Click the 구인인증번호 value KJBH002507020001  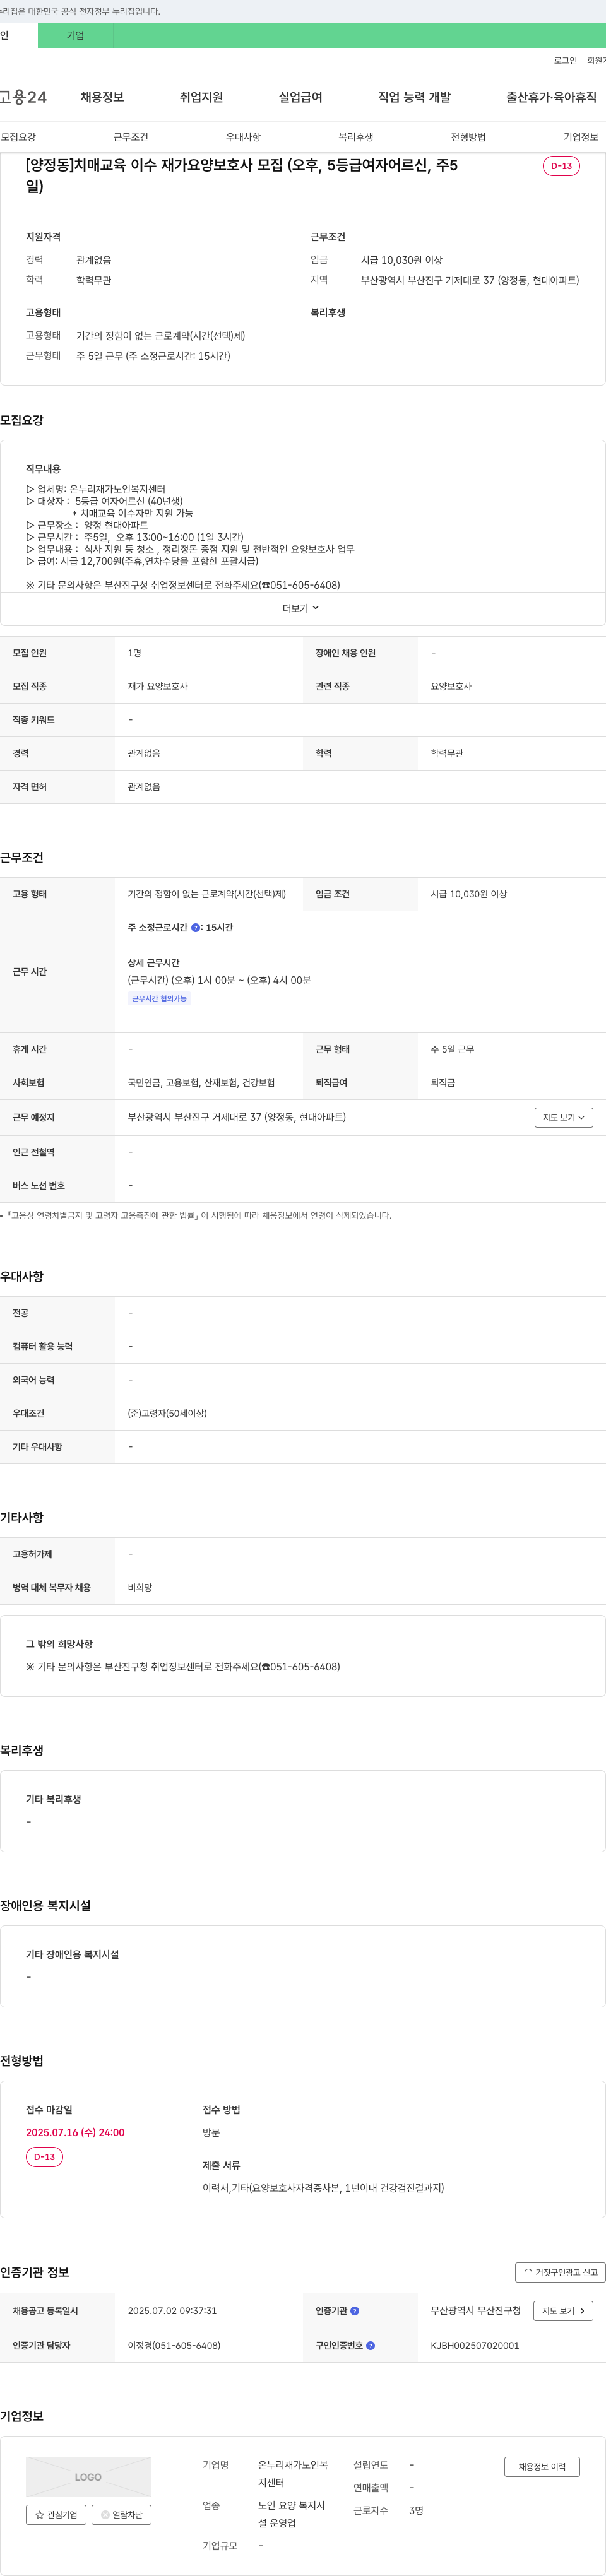[x=475, y=2345]
